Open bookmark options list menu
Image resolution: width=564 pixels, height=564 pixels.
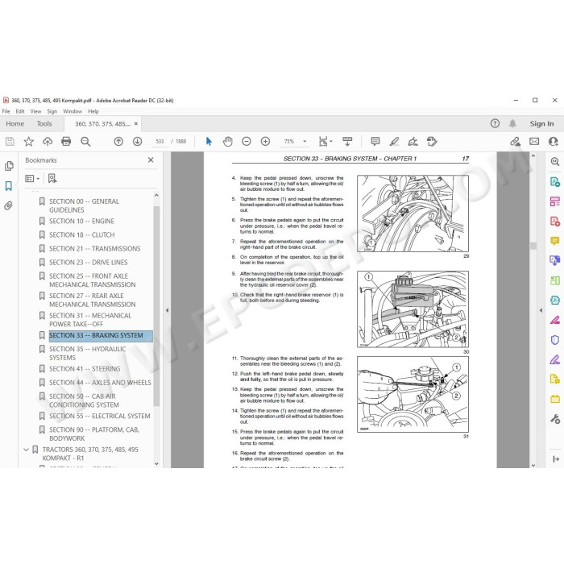(32, 178)
